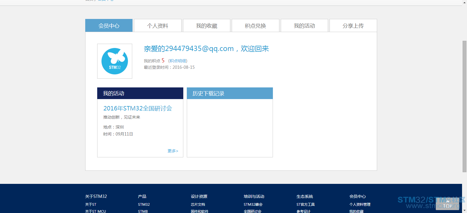Image resolution: width=467 pixels, height=213 pixels.
Task: Click the 最近登录时间 2016-08-15 text
Action: point(169,67)
